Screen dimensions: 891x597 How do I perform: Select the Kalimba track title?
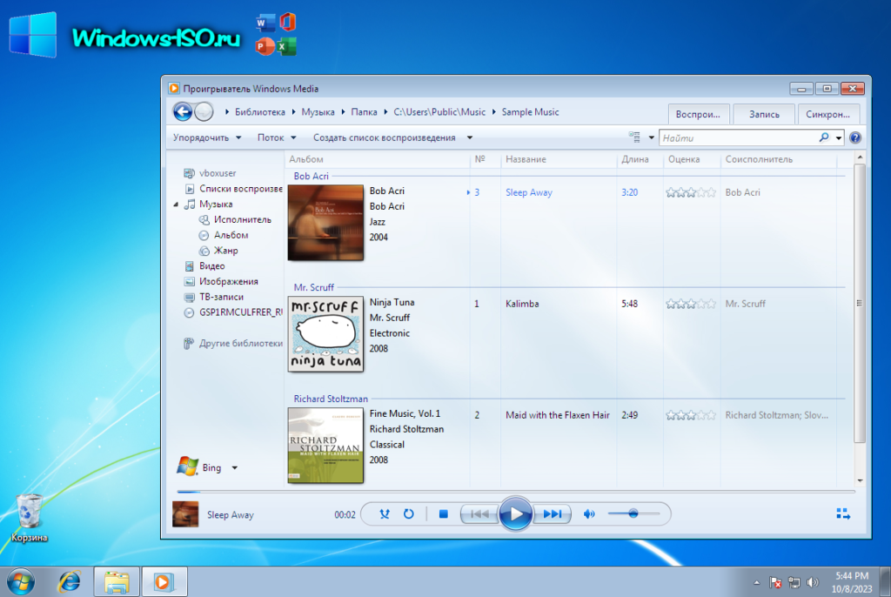coord(522,304)
